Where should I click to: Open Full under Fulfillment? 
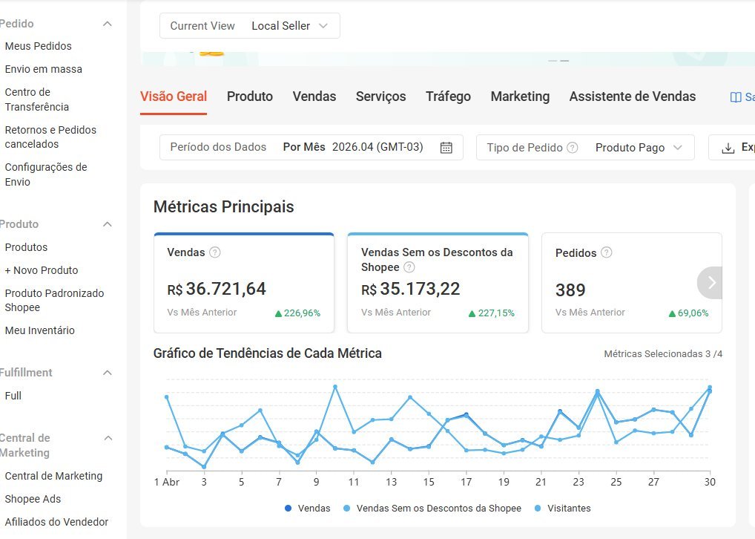[x=13, y=396]
